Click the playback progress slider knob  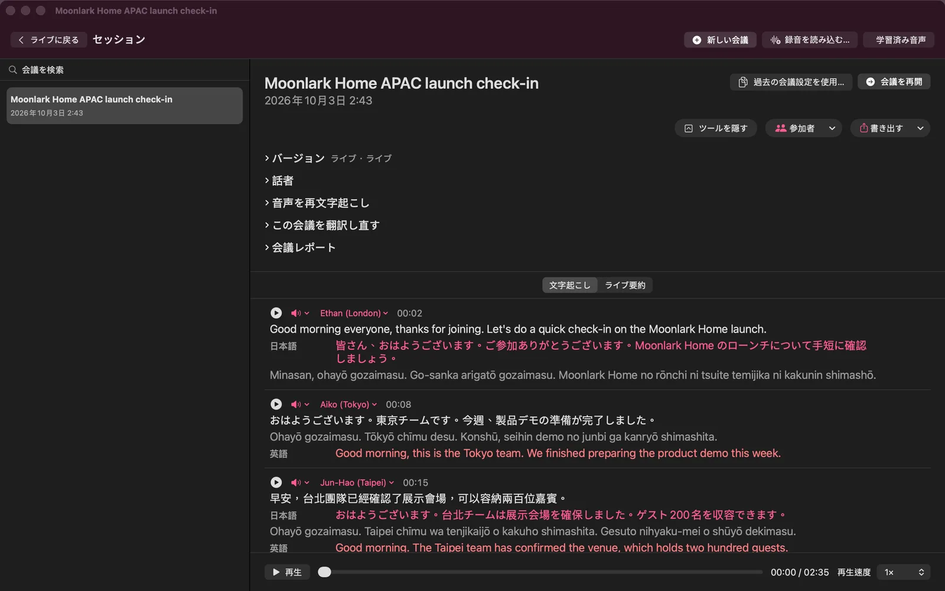coord(324,572)
